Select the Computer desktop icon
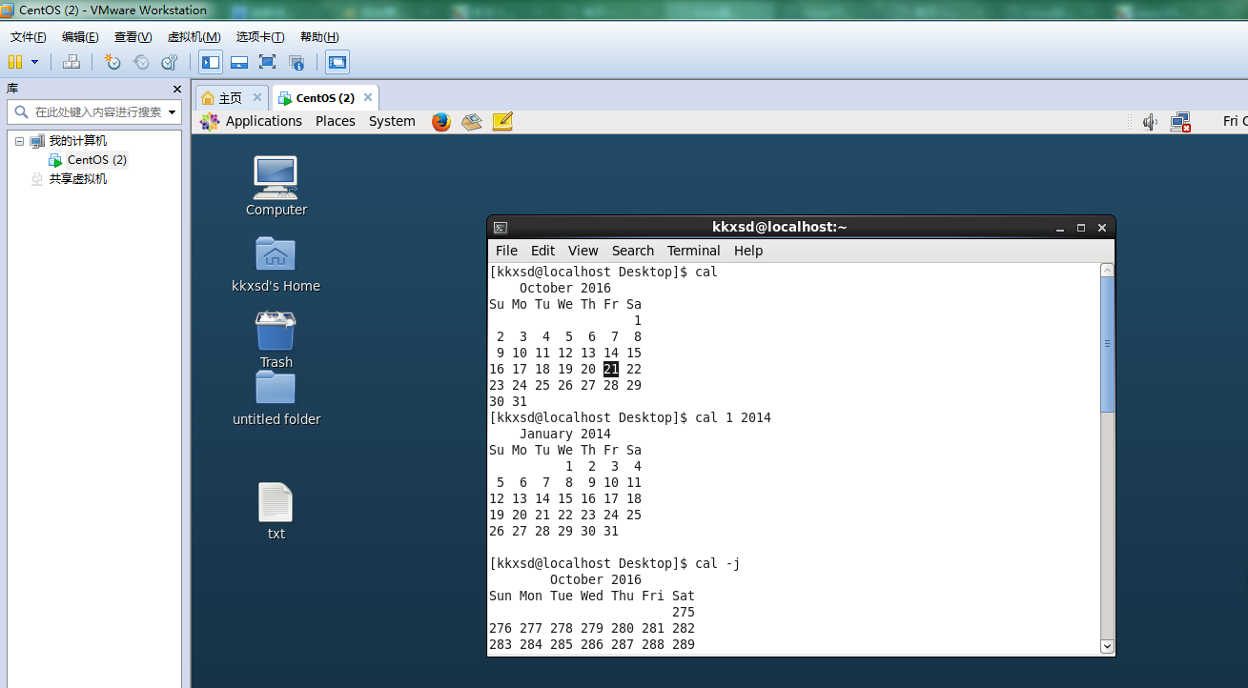The image size is (1248, 688). [x=276, y=186]
